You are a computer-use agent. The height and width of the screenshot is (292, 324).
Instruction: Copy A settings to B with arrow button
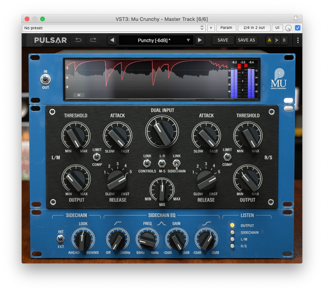tap(276, 40)
